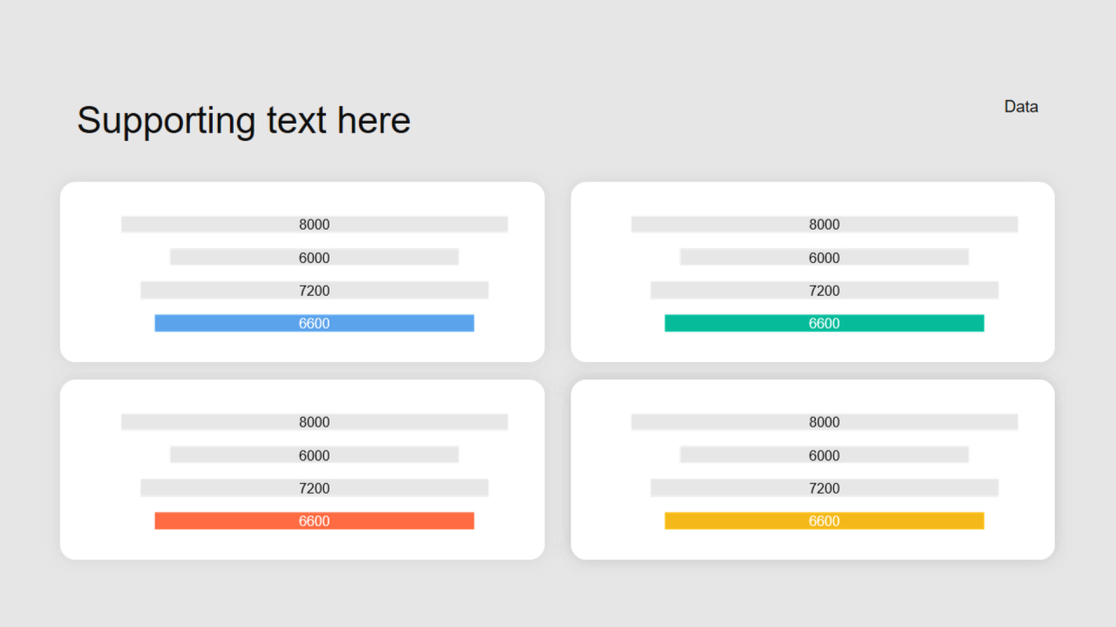Select the 8000 bar in the top-right card
The height and width of the screenshot is (627, 1116).
(x=824, y=225)
